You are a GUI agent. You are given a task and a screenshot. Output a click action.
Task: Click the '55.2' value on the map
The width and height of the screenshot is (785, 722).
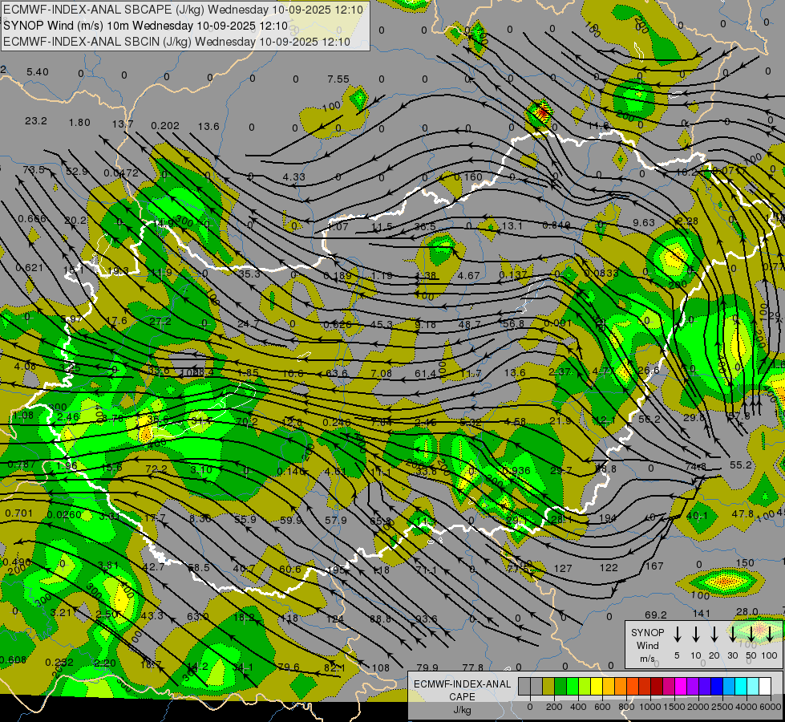point(740,465)
